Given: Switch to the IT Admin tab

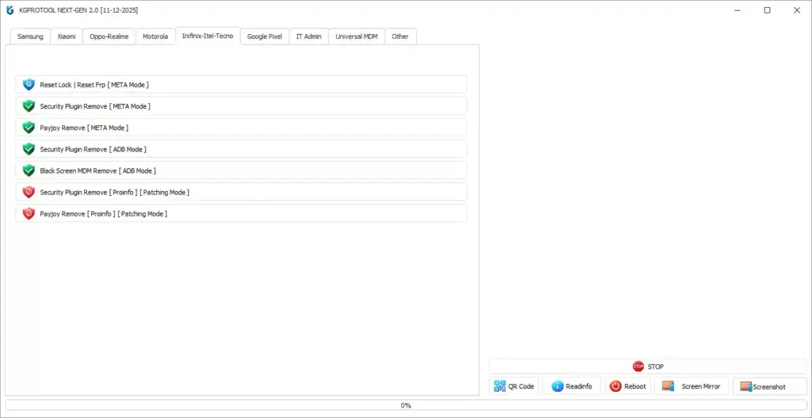Looking at the screenshot, I should pyautogui.click(x=308, y=36).
